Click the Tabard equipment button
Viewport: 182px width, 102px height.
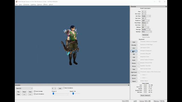point(134,81)
